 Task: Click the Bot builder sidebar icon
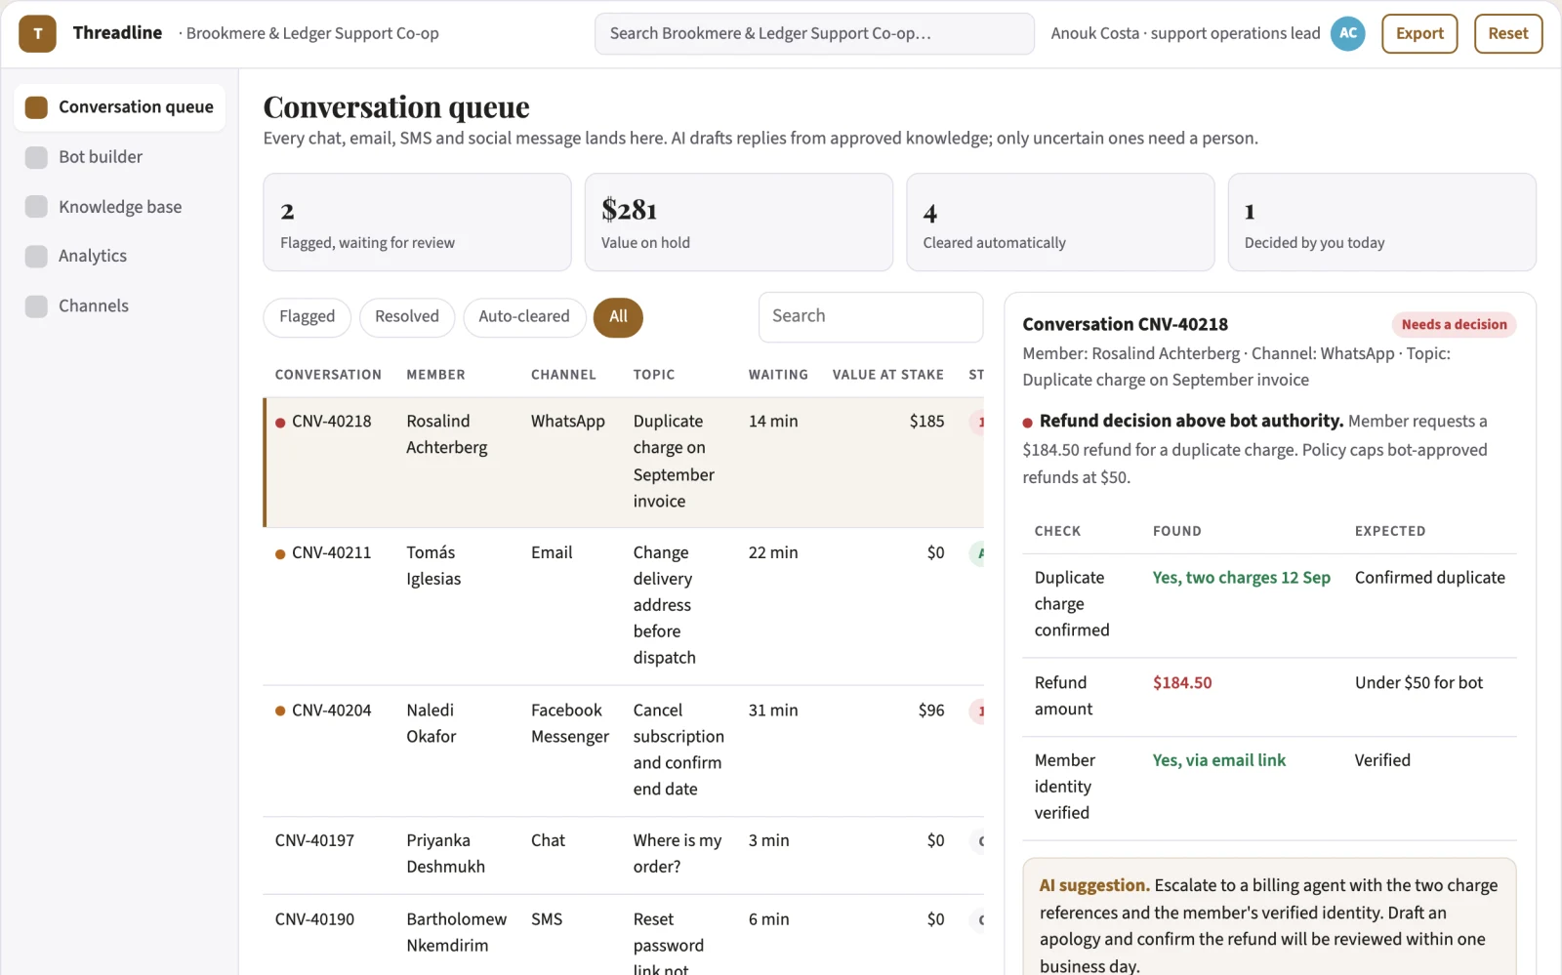[36, 157]
